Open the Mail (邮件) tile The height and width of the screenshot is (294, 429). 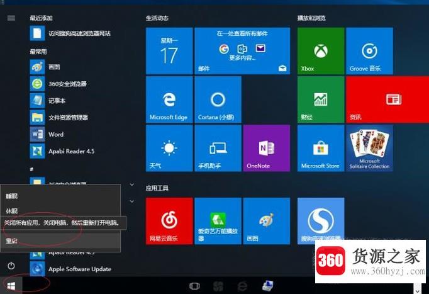point(242,51)
